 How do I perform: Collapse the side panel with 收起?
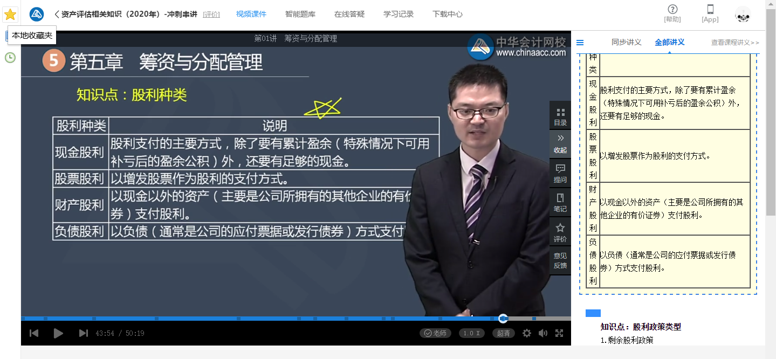coord(560,144)
